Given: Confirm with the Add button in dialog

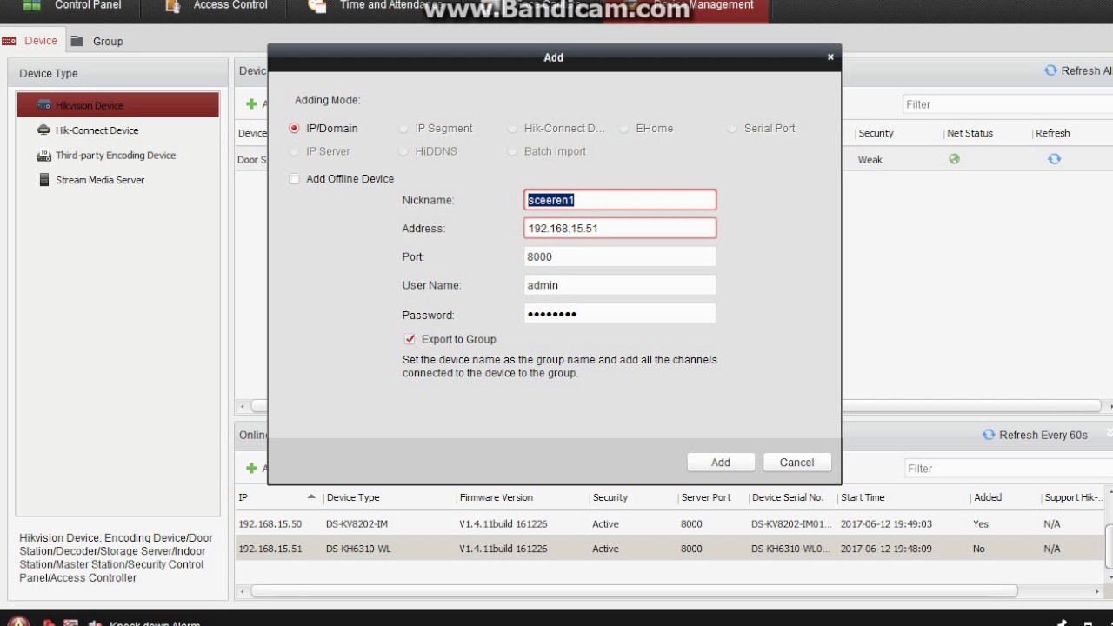Looking at the screenshot, I should 721,463.
